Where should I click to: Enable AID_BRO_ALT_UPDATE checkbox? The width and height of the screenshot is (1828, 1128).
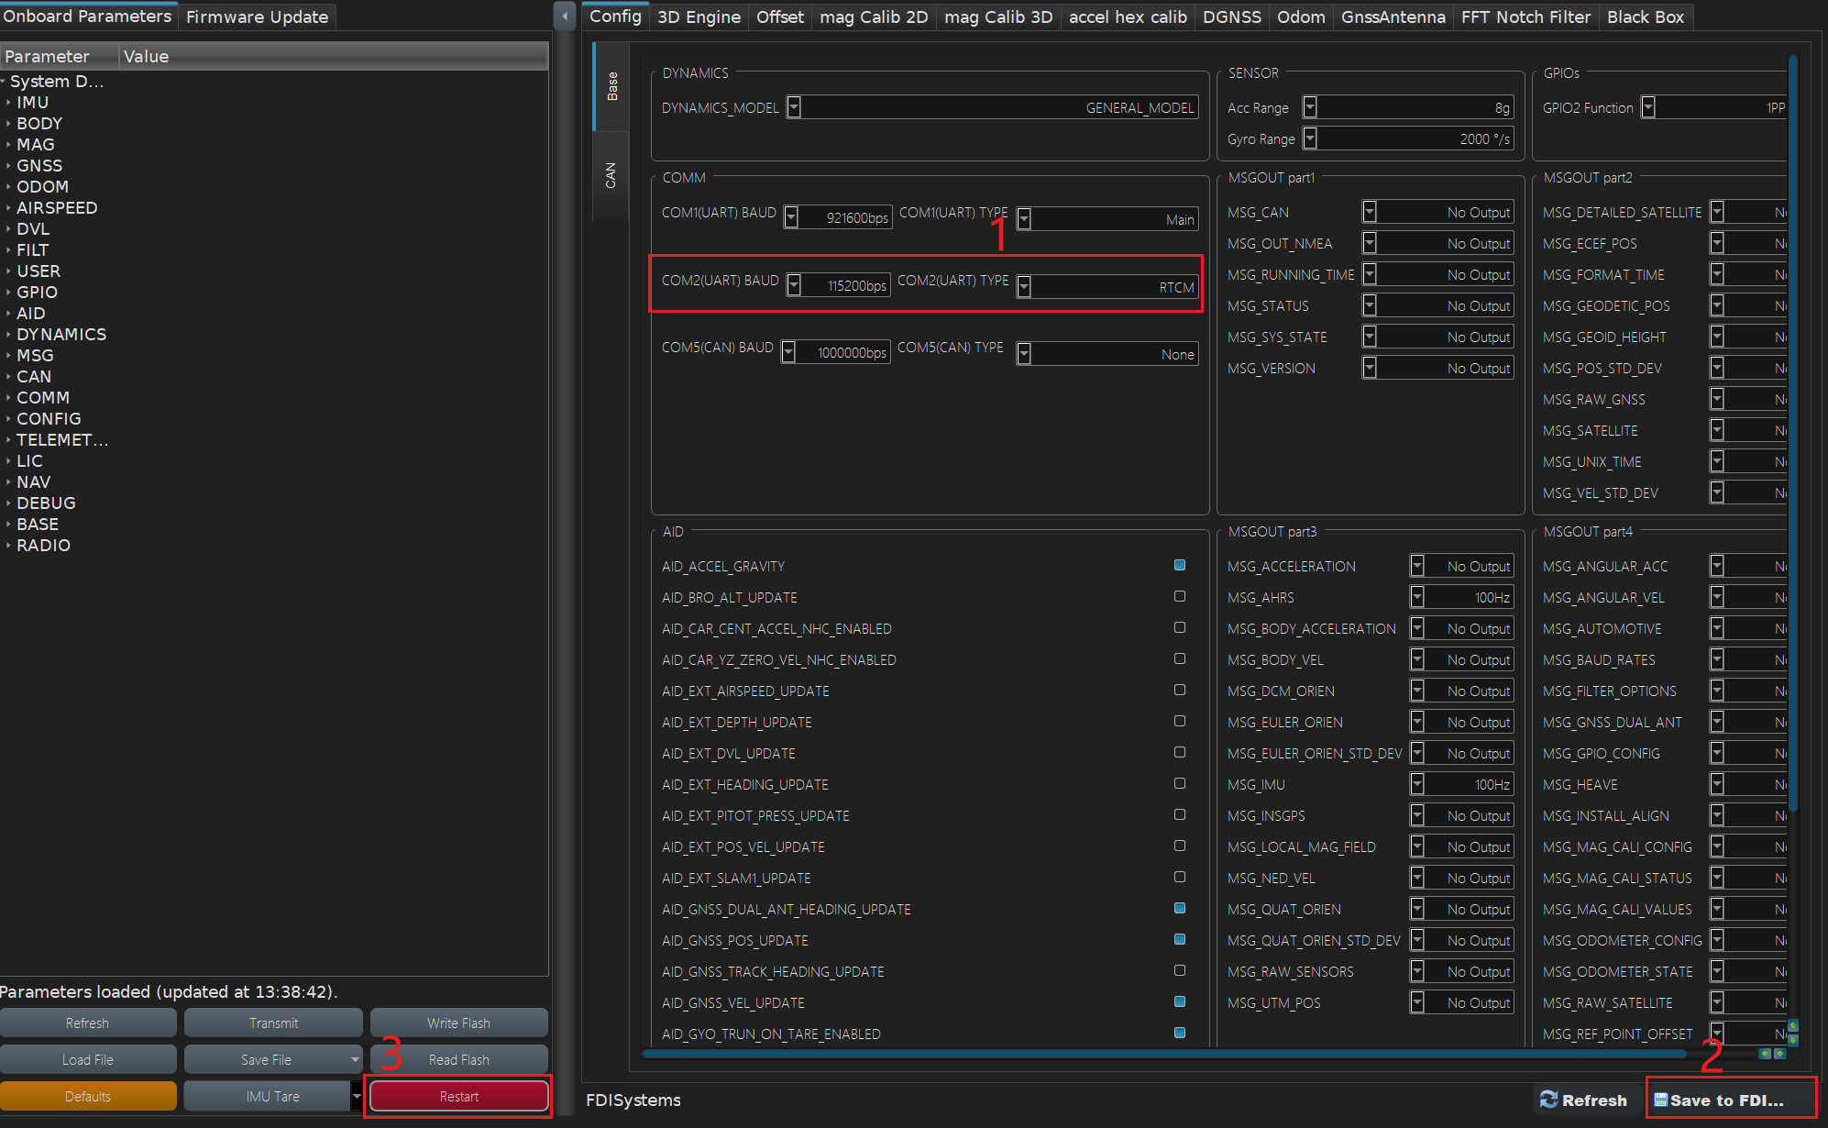click(x=1180, y=596)
